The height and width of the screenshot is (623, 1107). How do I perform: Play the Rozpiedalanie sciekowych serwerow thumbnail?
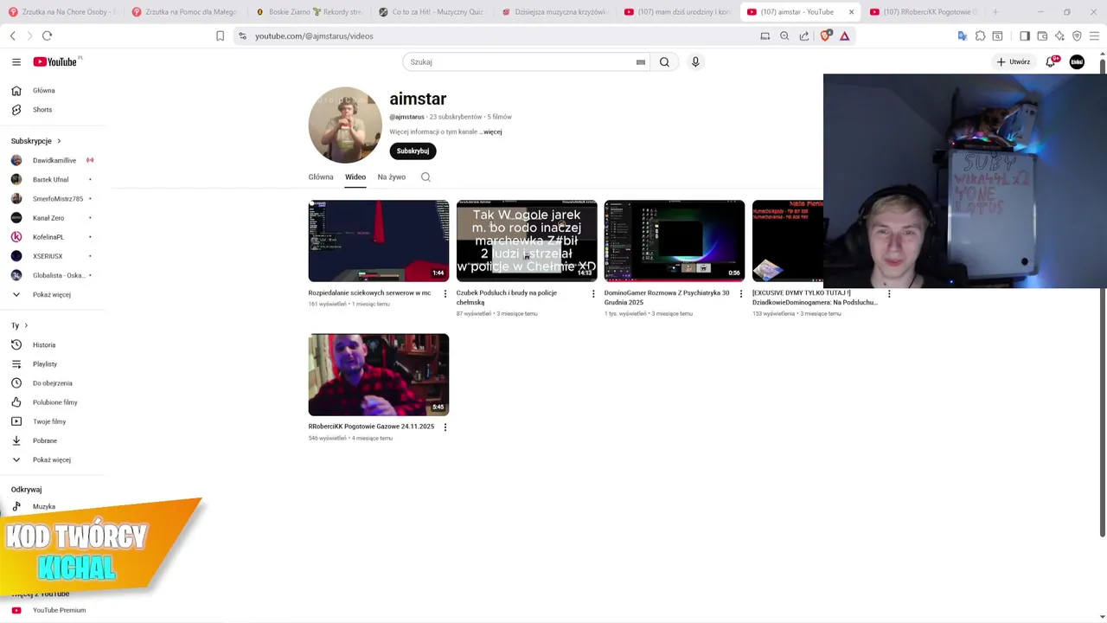coord(379,241)
